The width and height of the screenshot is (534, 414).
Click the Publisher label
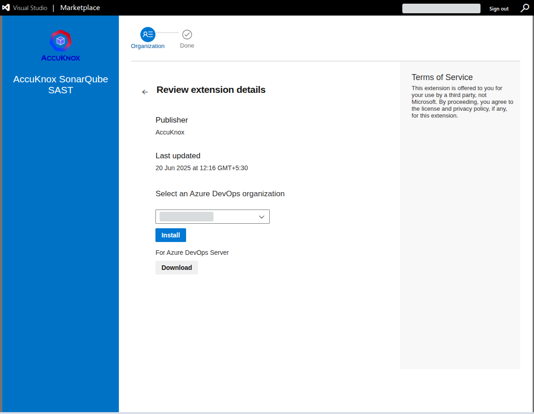(x=171, y=120)
